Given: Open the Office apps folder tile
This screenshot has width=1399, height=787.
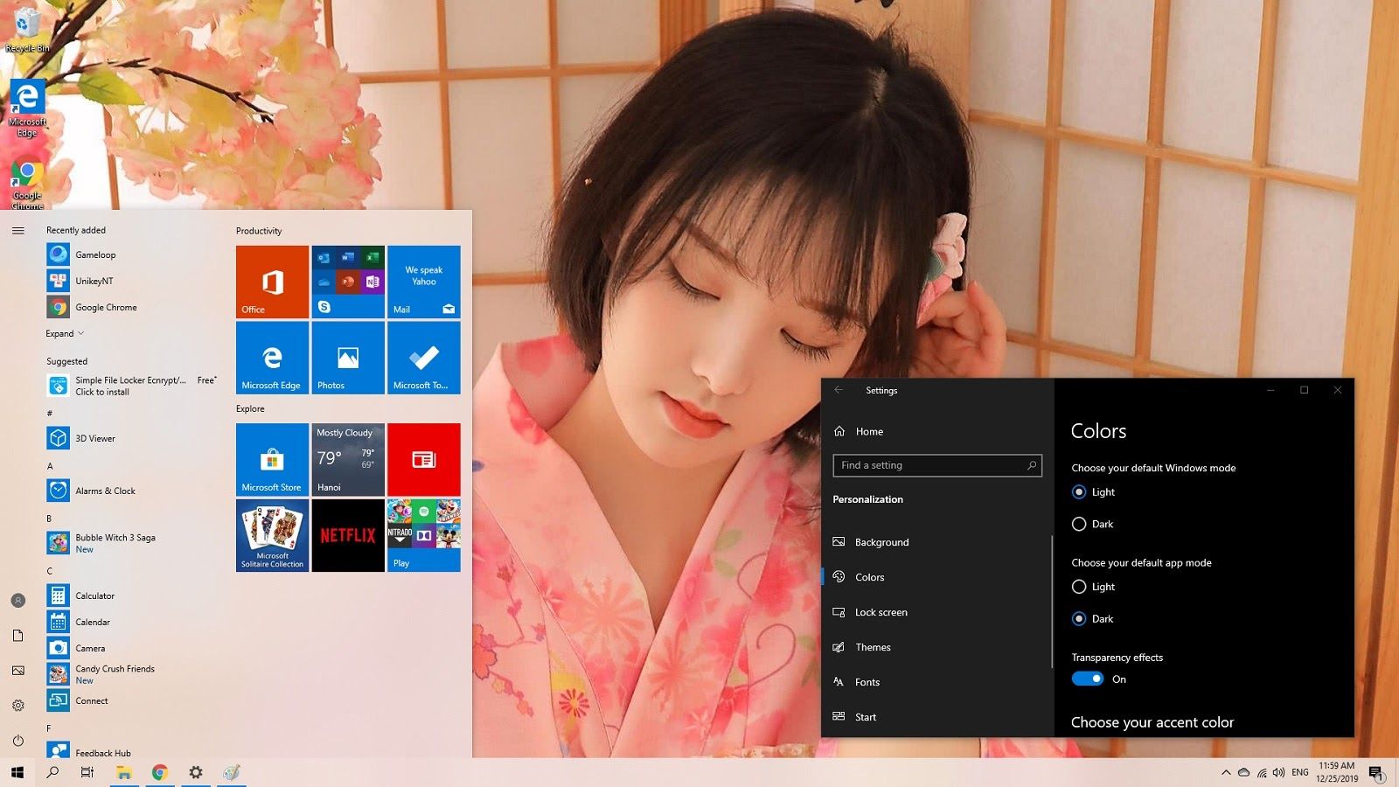Looking at the screenshot, I should point(348,282).
